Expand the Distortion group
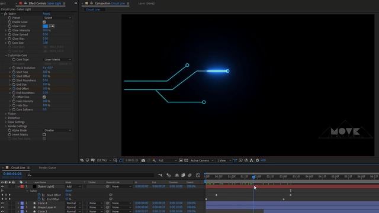 click(6, 118)
